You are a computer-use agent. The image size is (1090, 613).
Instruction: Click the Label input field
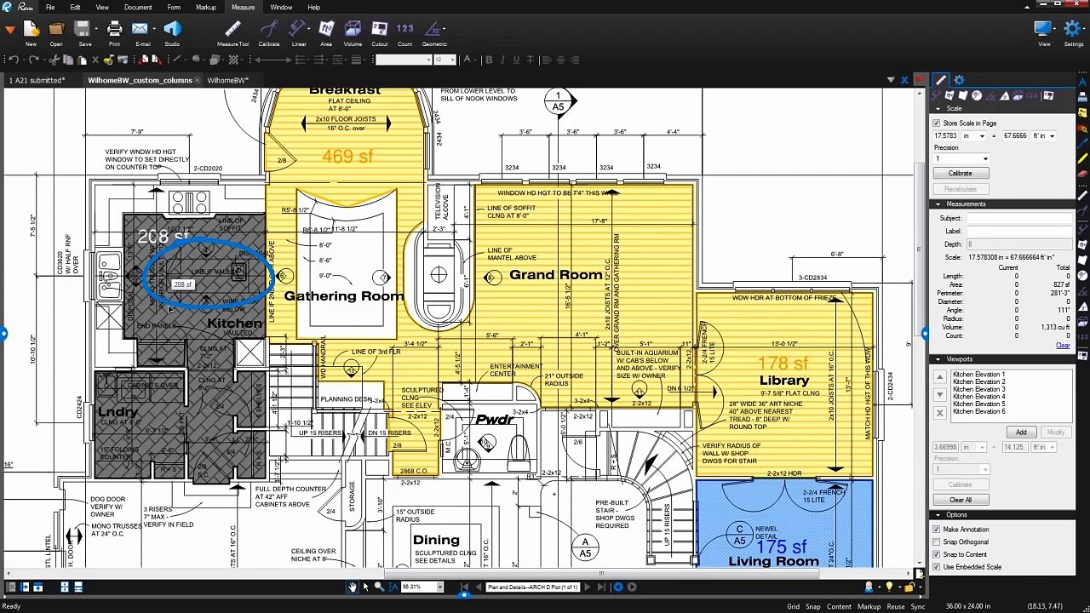(1020, 232)
